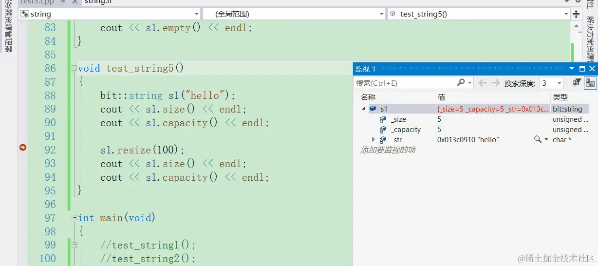Open 解决方案资源 side tab
598x266 pixels.
590,39
